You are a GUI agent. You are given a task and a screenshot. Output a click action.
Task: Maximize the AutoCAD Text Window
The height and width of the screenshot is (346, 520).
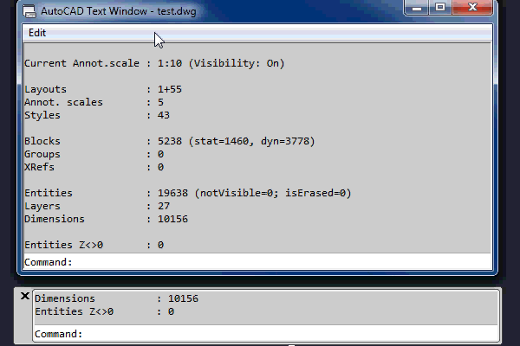(x=439, y=10)
